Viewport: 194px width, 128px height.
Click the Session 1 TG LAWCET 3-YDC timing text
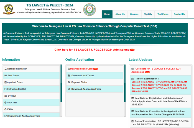tap(159, 82)
